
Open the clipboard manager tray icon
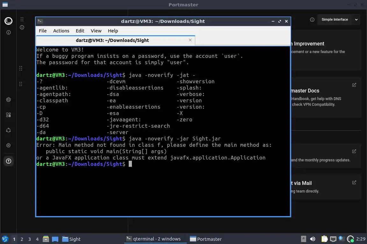324,239
